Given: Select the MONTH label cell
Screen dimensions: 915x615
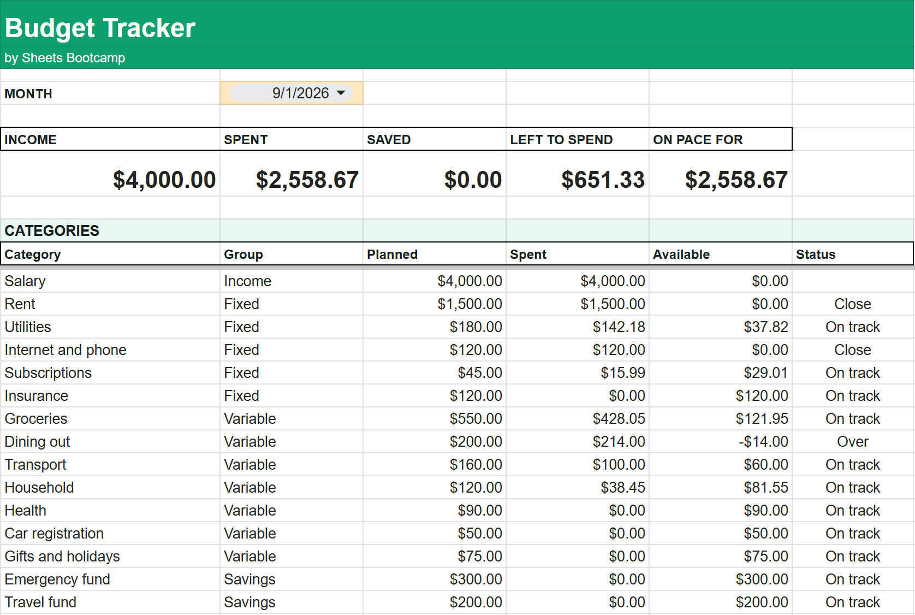Looking at the screenshot, I should pos(110,93).
